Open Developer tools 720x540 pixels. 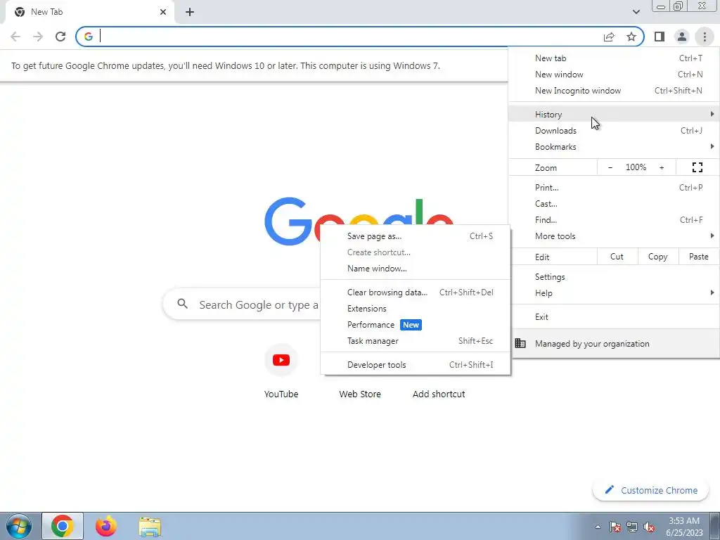coord(416,365)
